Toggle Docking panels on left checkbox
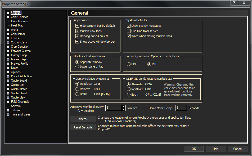The height and width of the screenshot is (156, 252). (x=77, y=36)
